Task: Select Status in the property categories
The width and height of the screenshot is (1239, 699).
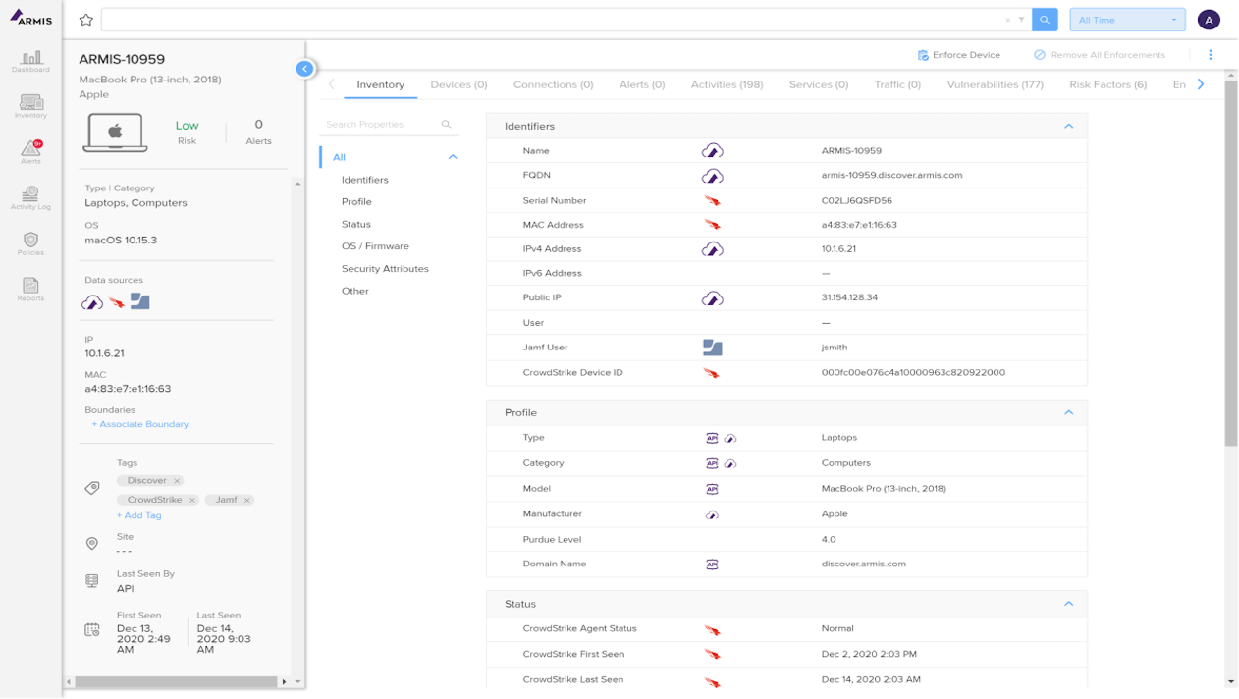Action: (x=356, y=224)
